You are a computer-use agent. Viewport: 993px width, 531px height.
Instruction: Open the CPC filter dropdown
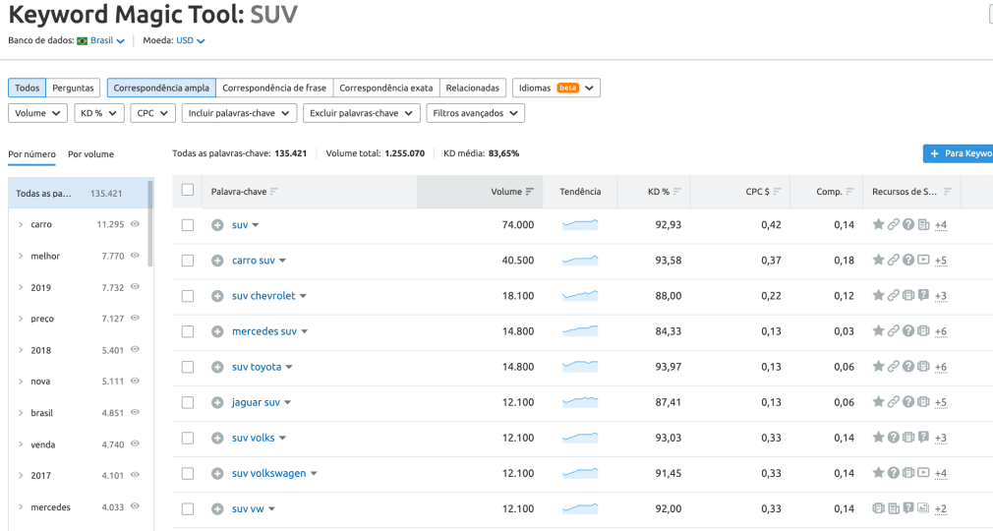152,113
